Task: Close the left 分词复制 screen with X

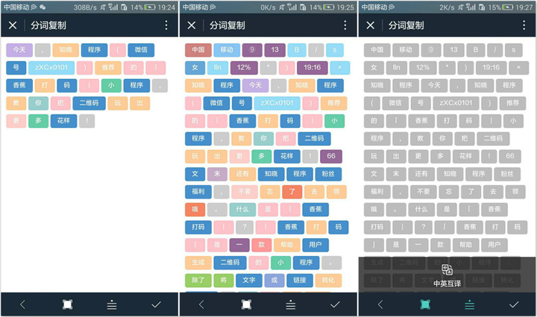Action: (x=13, y=25)
